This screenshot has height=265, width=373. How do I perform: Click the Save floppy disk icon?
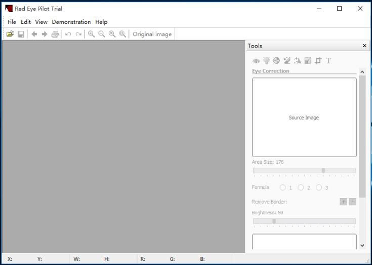click(21, 34)
